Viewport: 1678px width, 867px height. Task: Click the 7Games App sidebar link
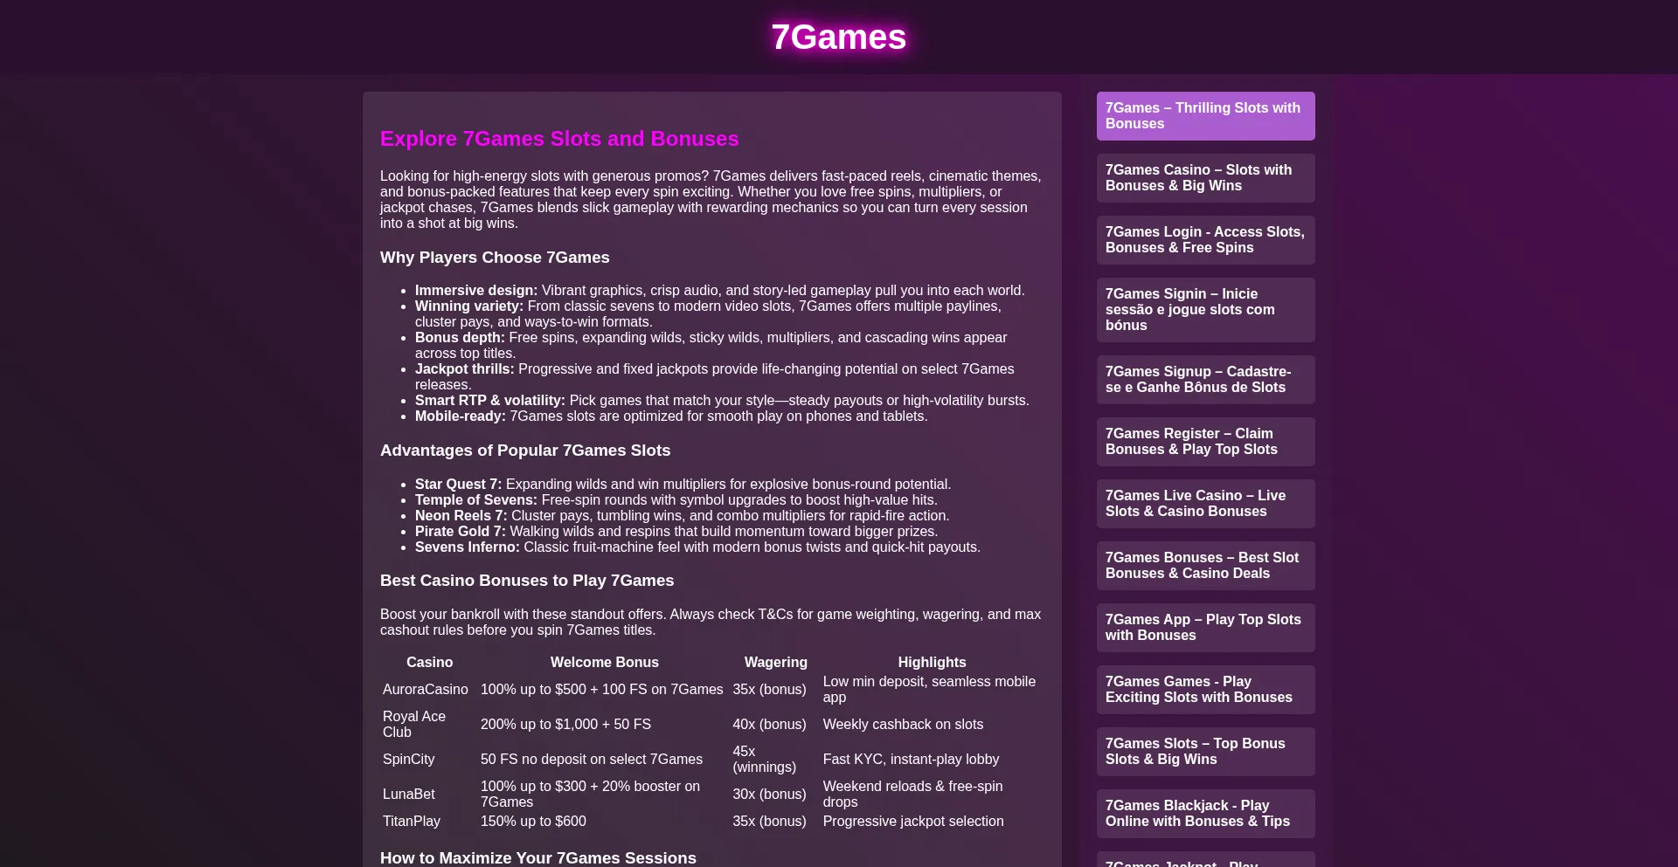tap(1205, 628)
